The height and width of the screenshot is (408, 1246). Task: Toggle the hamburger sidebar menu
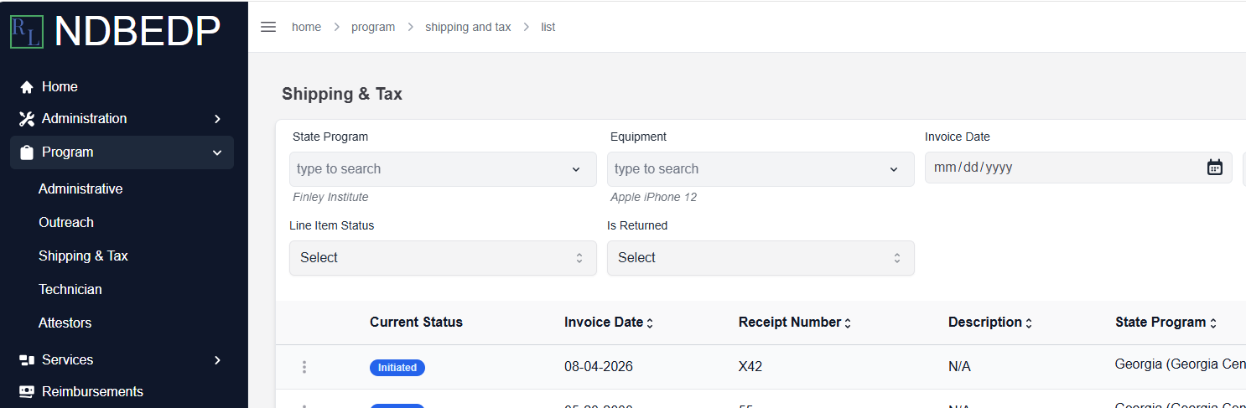pos(268,27)
